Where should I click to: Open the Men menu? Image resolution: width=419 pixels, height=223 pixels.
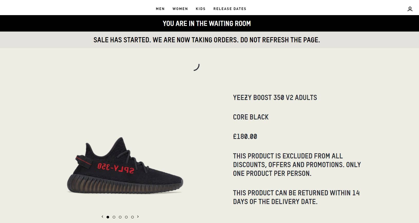(160, 9)
